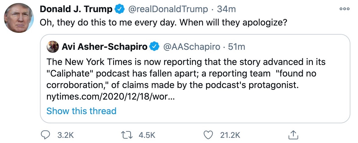Open the nytimes.com article link
This screenshot has width=358, height=143.
point(110,98)
